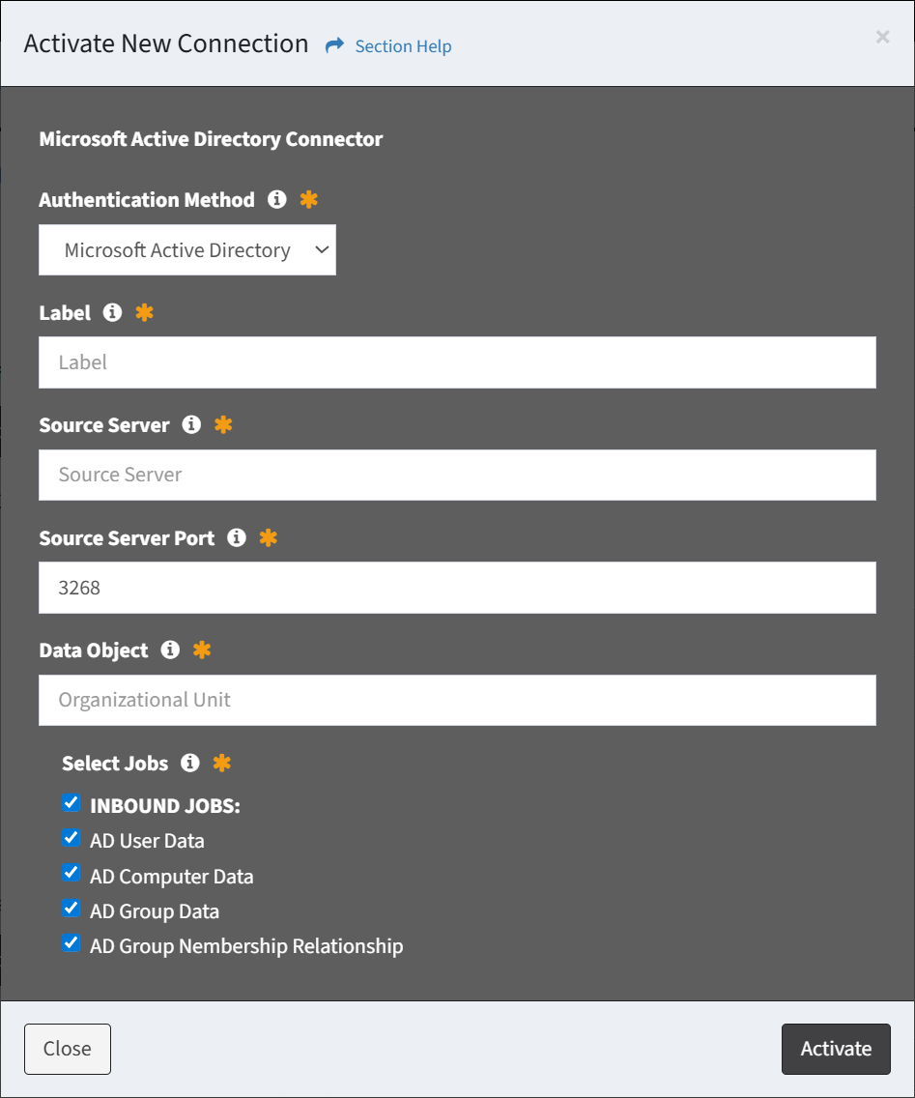
Task: Click the Close button in footer
Action: 68,1049
